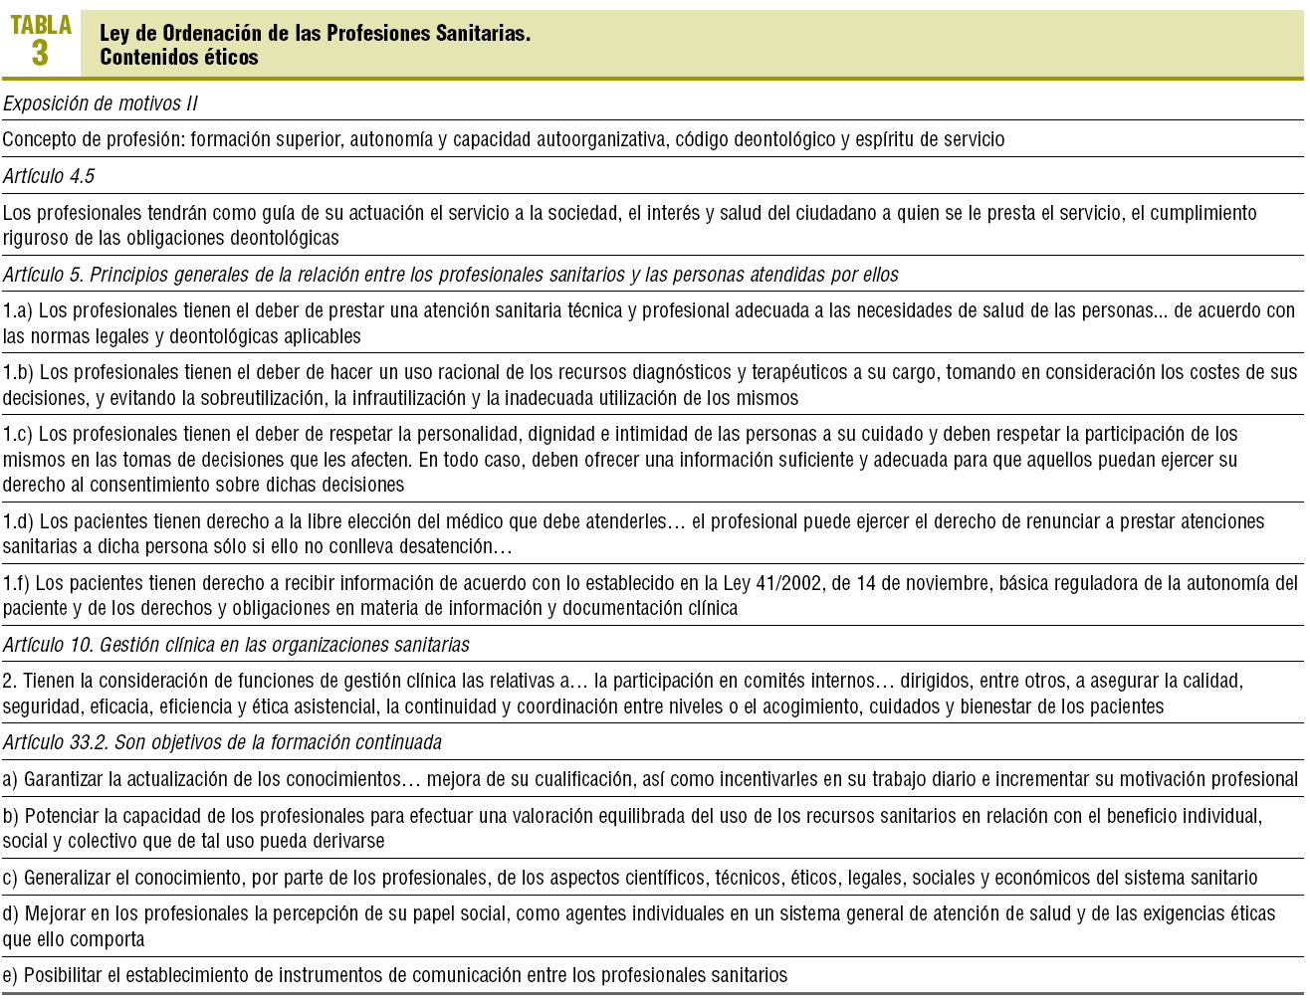This screenshot has height=1006, width=1310.
Task: Select the 'Artículo 5. Principios generales' heading
Action: [450, 275]
